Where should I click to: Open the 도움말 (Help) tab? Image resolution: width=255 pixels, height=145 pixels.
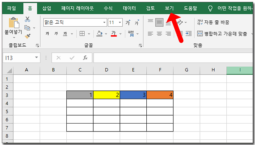coord(190,8)
